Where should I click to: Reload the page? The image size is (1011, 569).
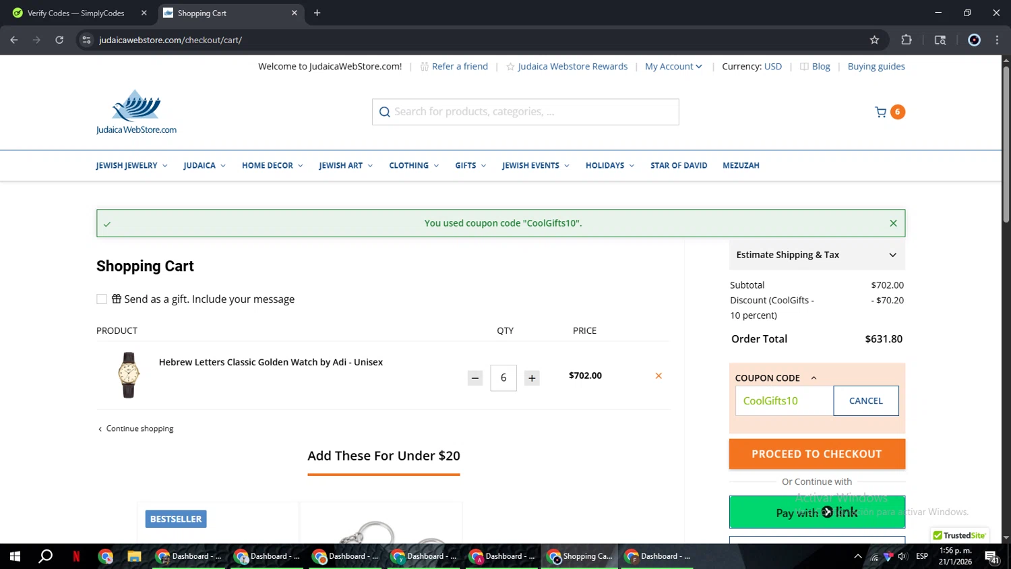(x=59, y=40)
